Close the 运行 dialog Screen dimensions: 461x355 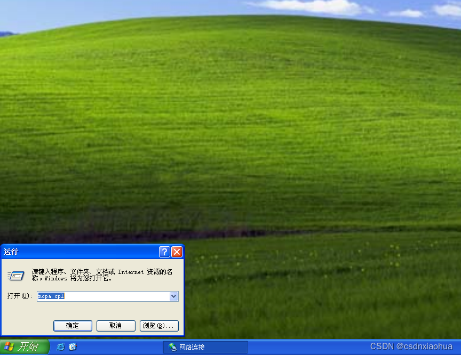click(x=177, y=252)
